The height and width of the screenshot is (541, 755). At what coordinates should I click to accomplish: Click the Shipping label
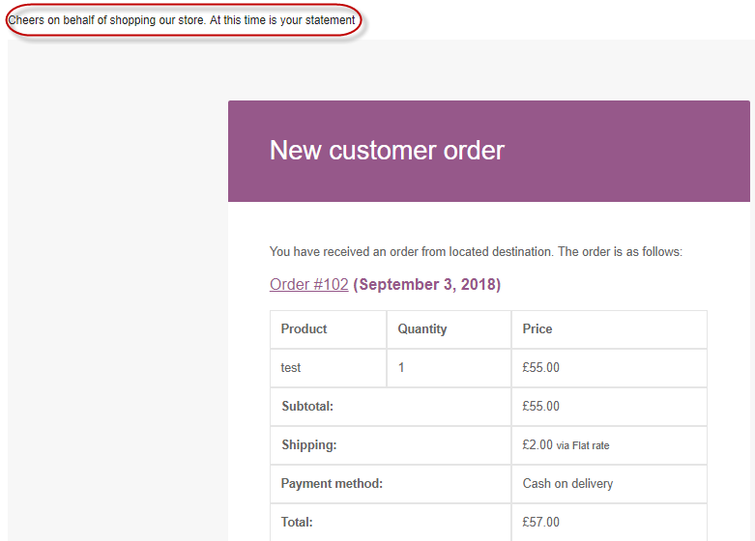[309, 444]
